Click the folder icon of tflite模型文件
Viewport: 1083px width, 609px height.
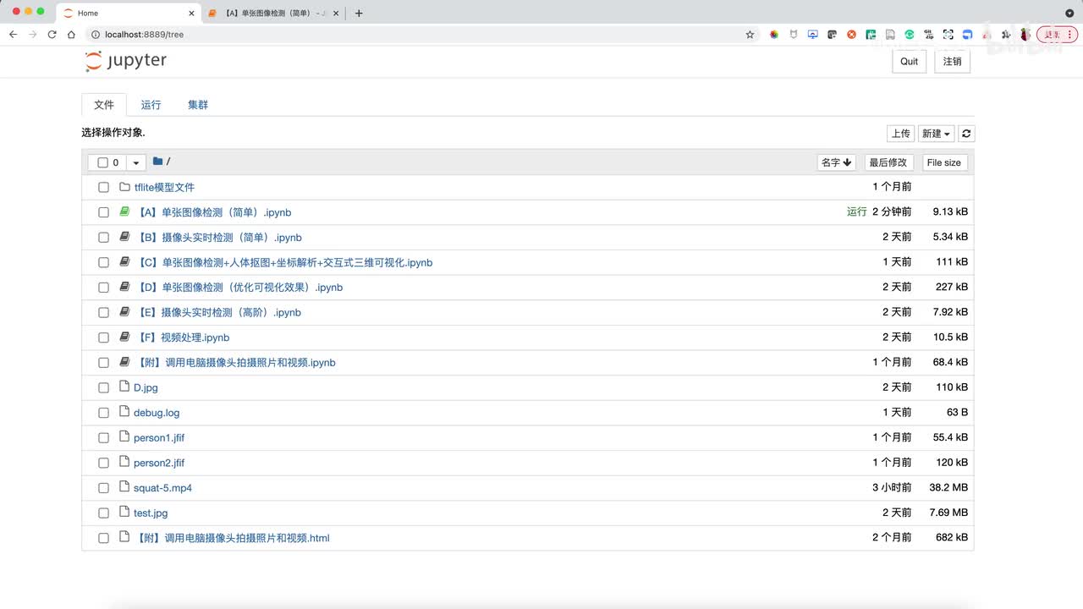(x=124, y=187)
